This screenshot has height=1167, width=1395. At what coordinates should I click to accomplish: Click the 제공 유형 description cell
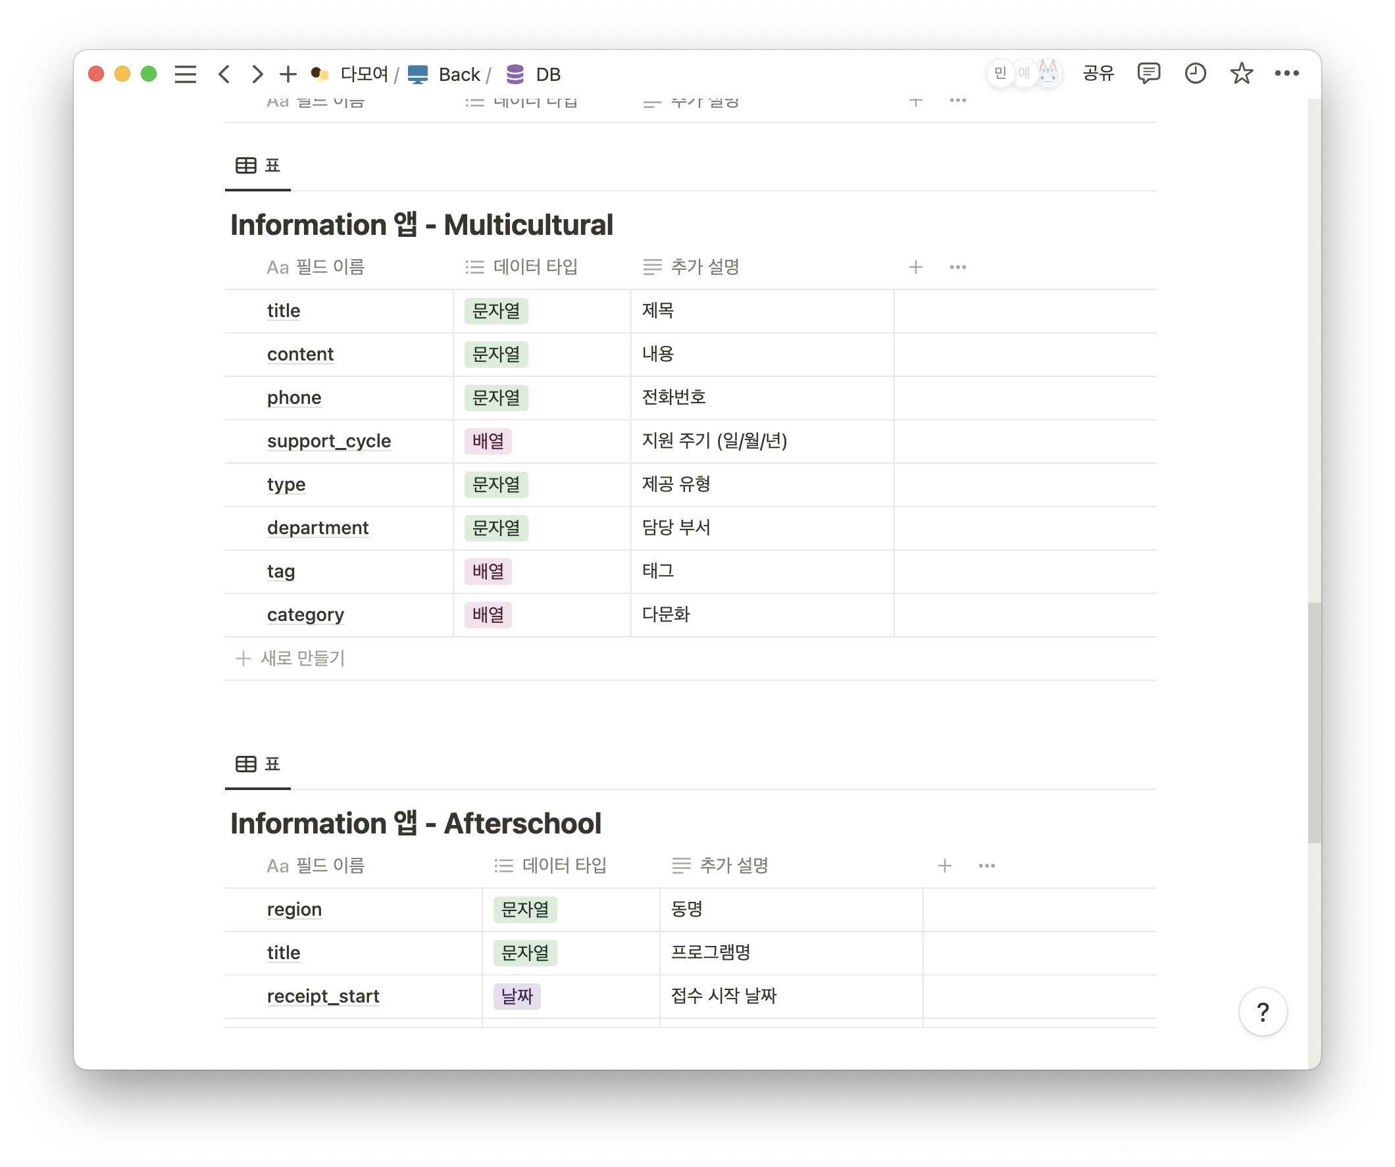[x=763, y=485]
